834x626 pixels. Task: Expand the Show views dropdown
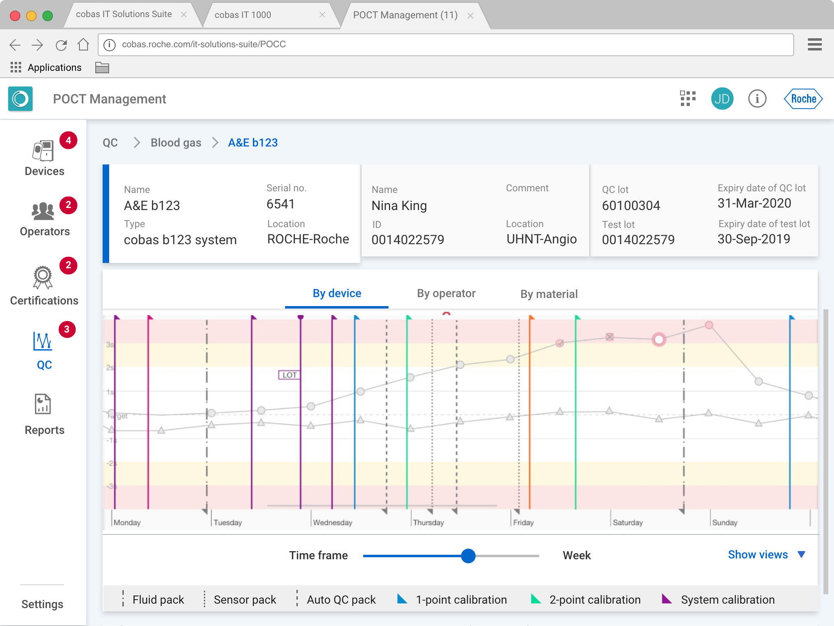[x=766, y=554]
